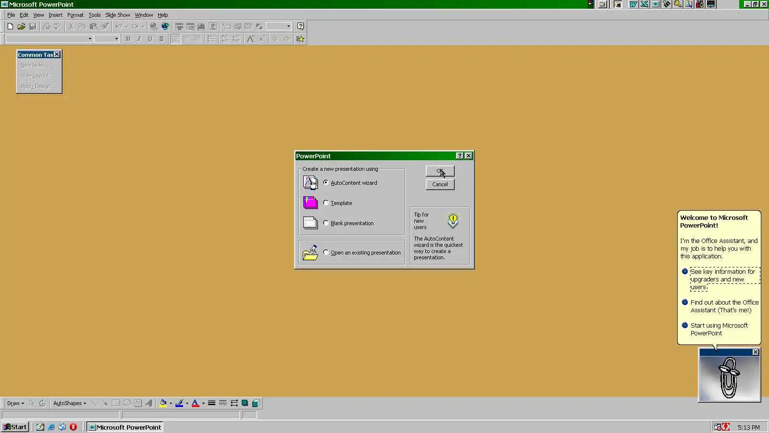
Task: Click the Dash Style icon
Action: 223,403
